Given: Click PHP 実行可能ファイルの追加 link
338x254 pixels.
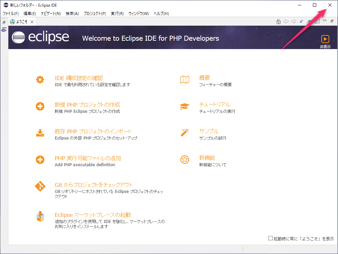Looking at the screenshot, I should click(x=88, y=158).
